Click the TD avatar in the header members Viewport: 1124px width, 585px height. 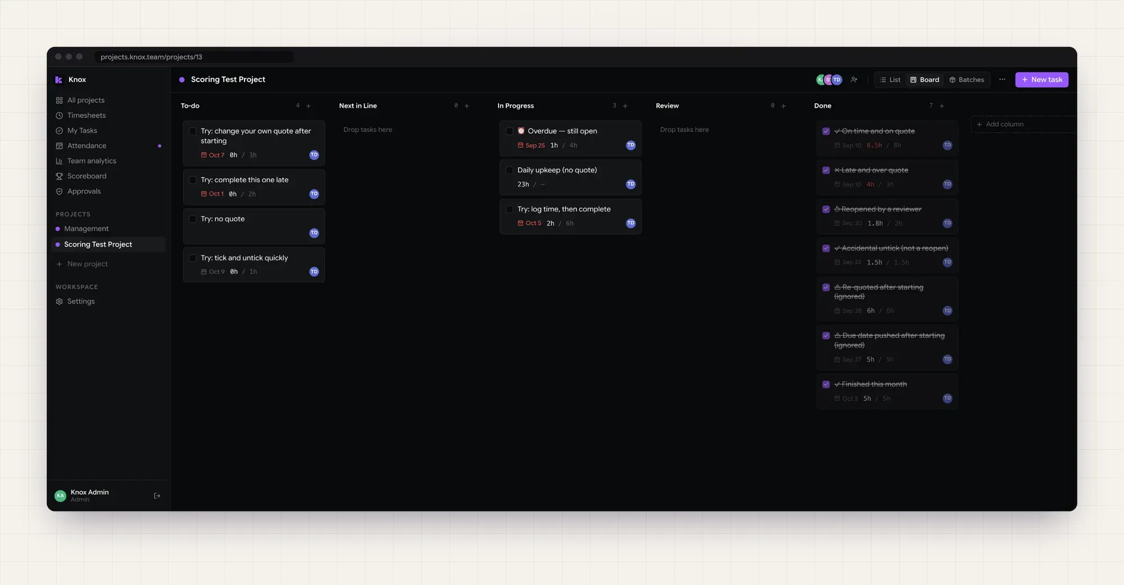click(x=837, y=80)
